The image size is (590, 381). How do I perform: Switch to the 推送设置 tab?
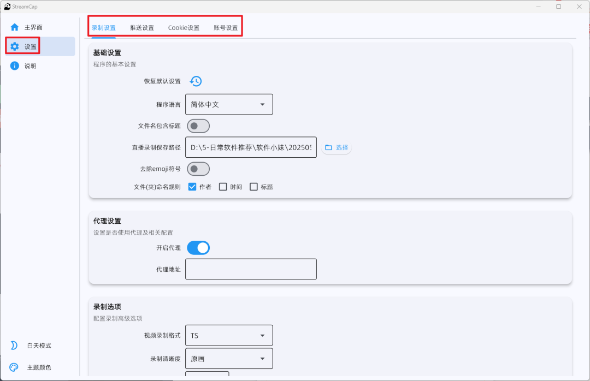tap(142, 28)
